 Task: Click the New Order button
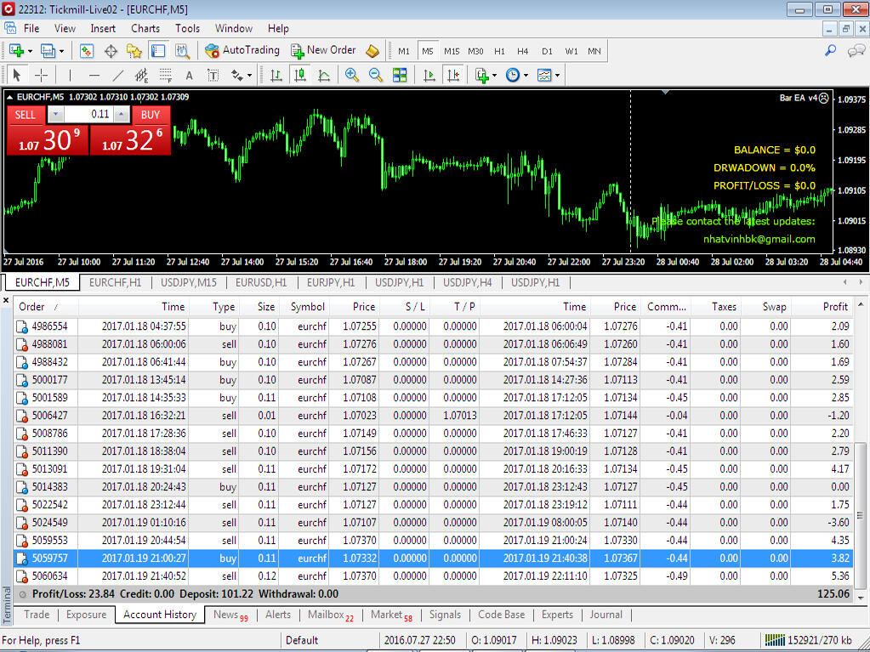point(323,50)
